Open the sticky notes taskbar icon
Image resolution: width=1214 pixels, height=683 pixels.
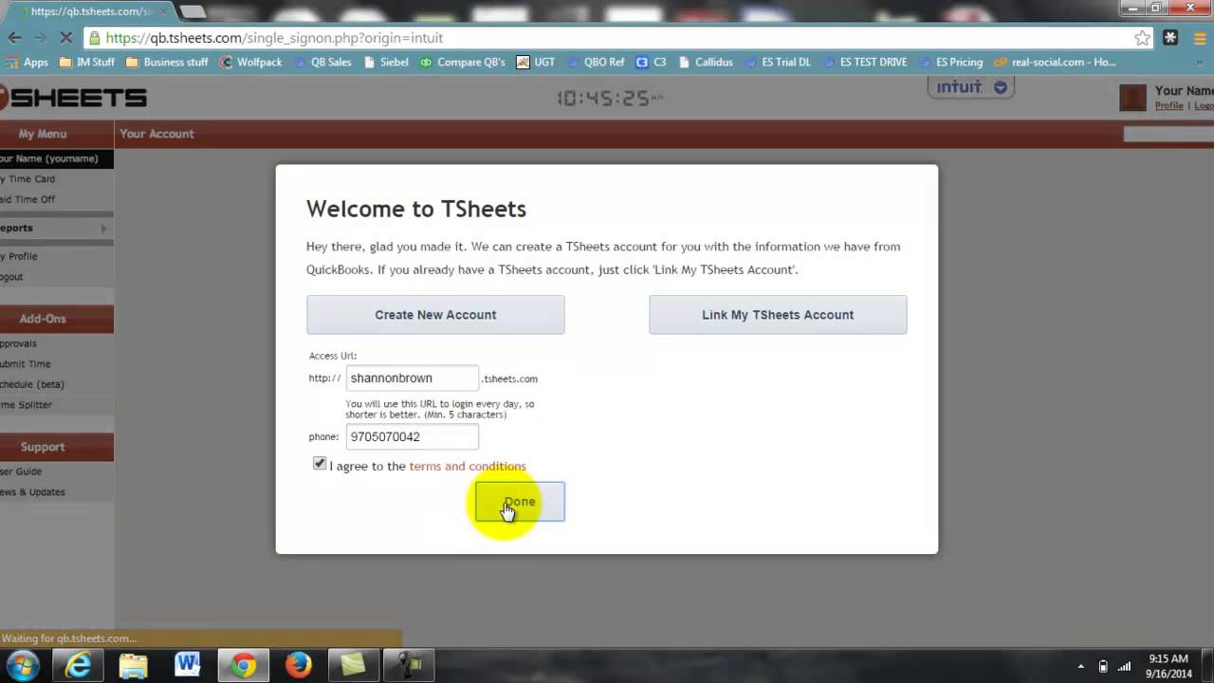pyautogui.click(x=353, y=666)
